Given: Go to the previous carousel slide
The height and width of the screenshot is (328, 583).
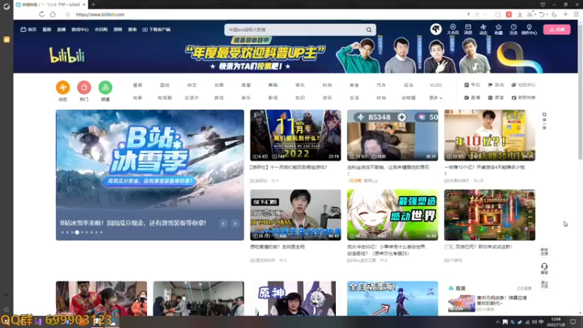Looking at the screenshot, I should click(x=223, y=223).
